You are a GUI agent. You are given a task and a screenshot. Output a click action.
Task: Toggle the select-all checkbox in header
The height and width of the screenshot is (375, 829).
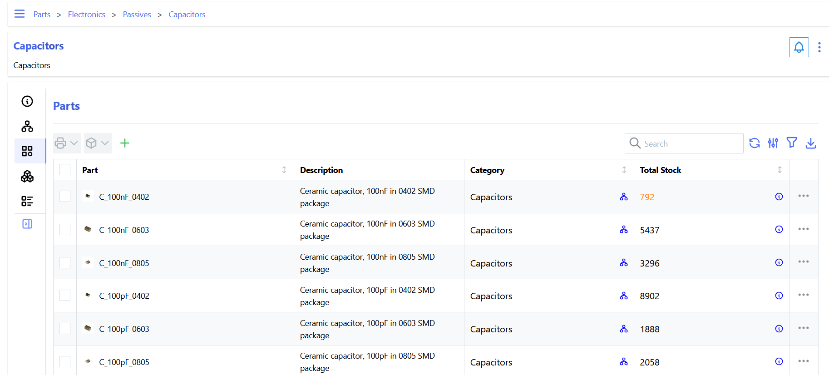click(x=65, y=170)
